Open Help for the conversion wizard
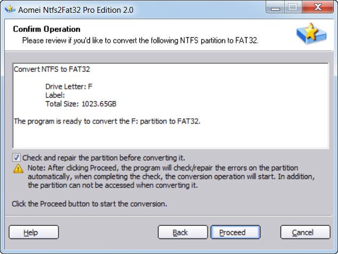This screenshot has height=254, width=338. (x=34, y=232)
